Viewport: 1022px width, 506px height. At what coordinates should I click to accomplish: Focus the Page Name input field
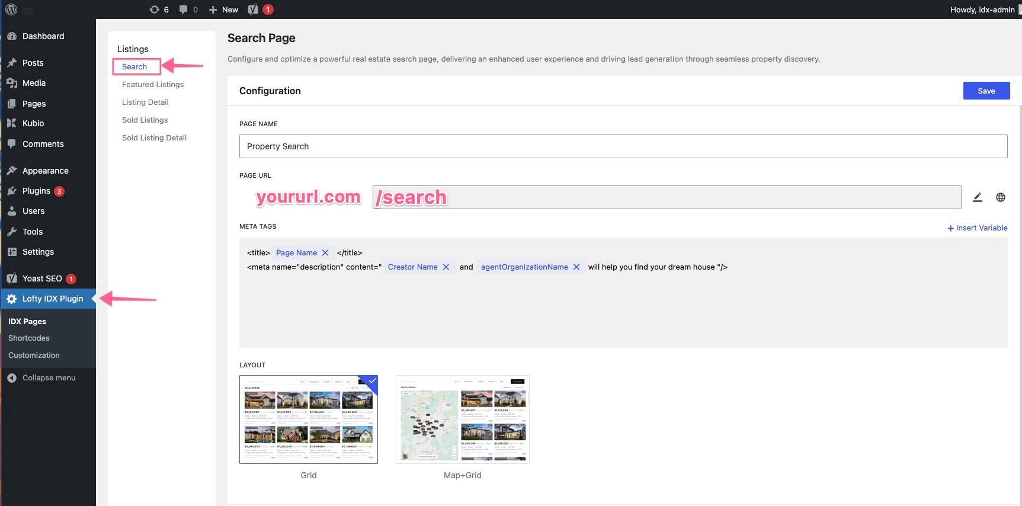[623, 146]
